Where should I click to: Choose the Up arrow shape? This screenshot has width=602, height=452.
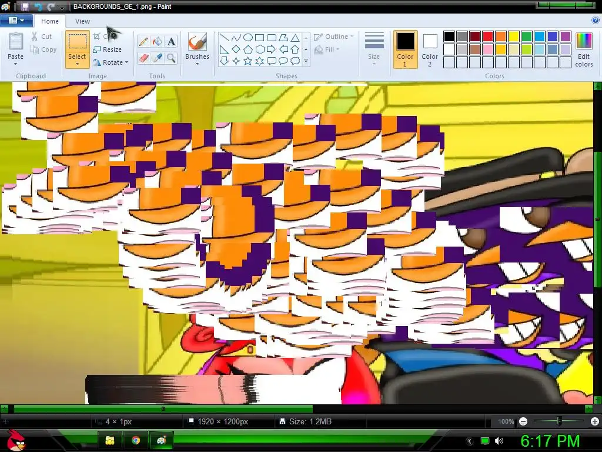[295, 49]
